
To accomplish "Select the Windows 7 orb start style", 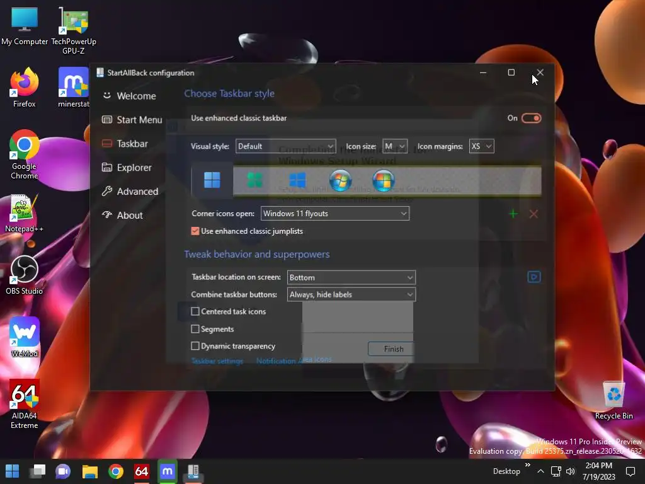I will click(x=340, y=180).
